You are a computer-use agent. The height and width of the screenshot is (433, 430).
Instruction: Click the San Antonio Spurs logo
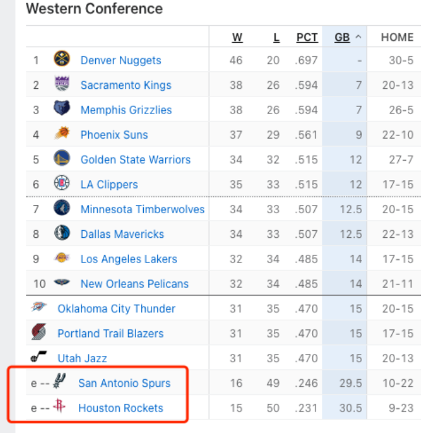tap(60, 380)
